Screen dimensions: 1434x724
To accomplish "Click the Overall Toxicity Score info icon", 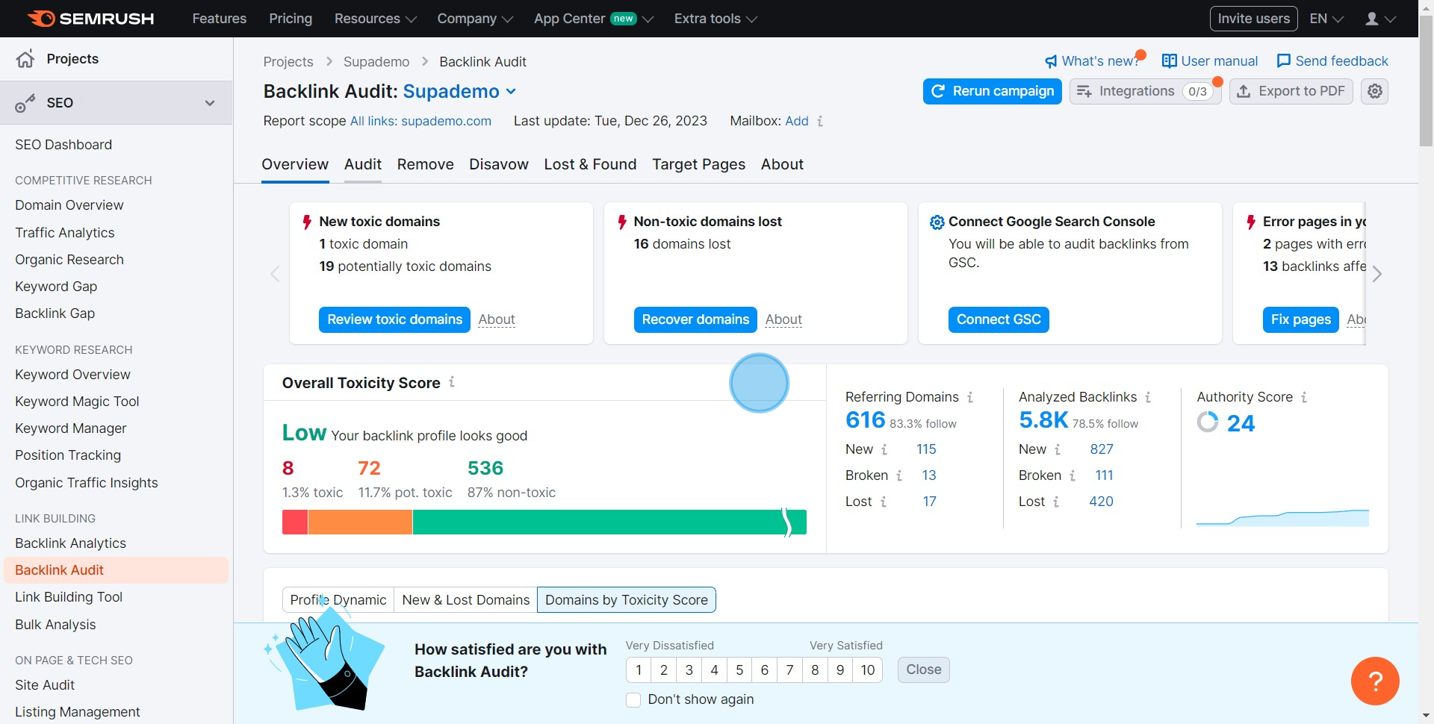I will (452, 382).
